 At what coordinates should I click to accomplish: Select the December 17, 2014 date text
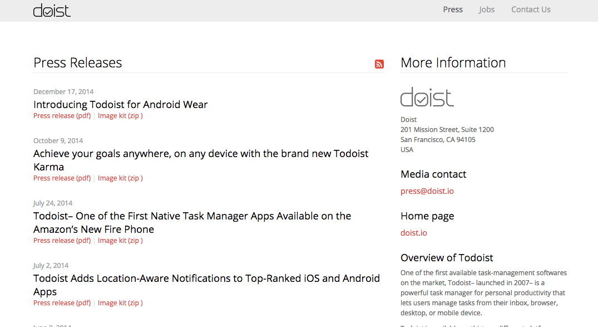pos(63,92)
